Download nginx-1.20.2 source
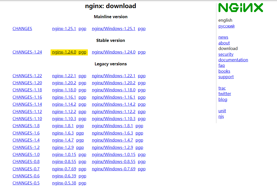The image size is (277, 189). tap(64, 83)
